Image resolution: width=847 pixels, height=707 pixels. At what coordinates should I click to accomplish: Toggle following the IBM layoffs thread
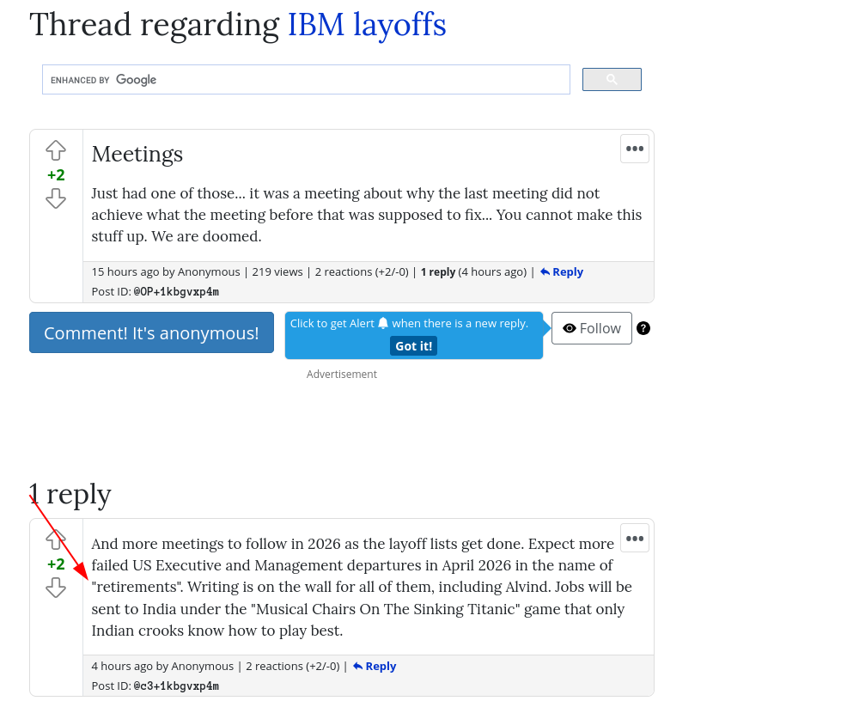coord(591,328)
